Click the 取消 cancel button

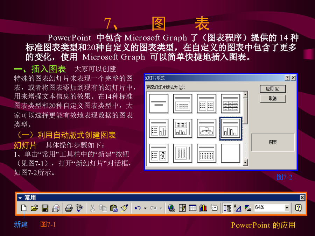(x=273, y=99)
